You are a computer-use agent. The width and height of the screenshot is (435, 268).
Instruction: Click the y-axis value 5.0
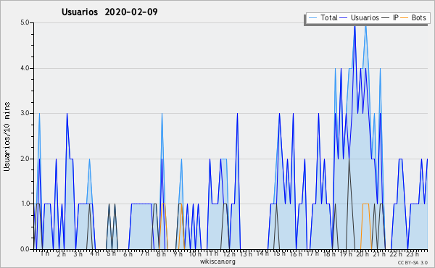point(25,22)
